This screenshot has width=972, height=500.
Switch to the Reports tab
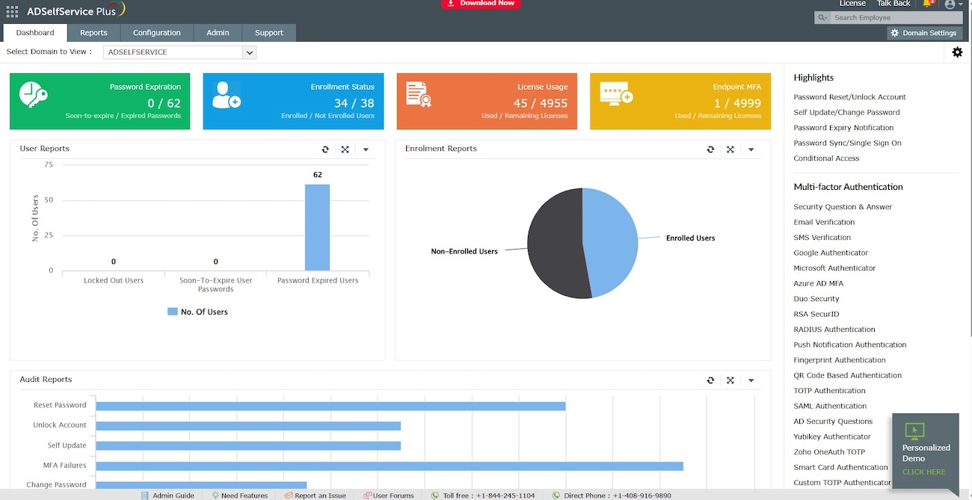pos(93,33)
